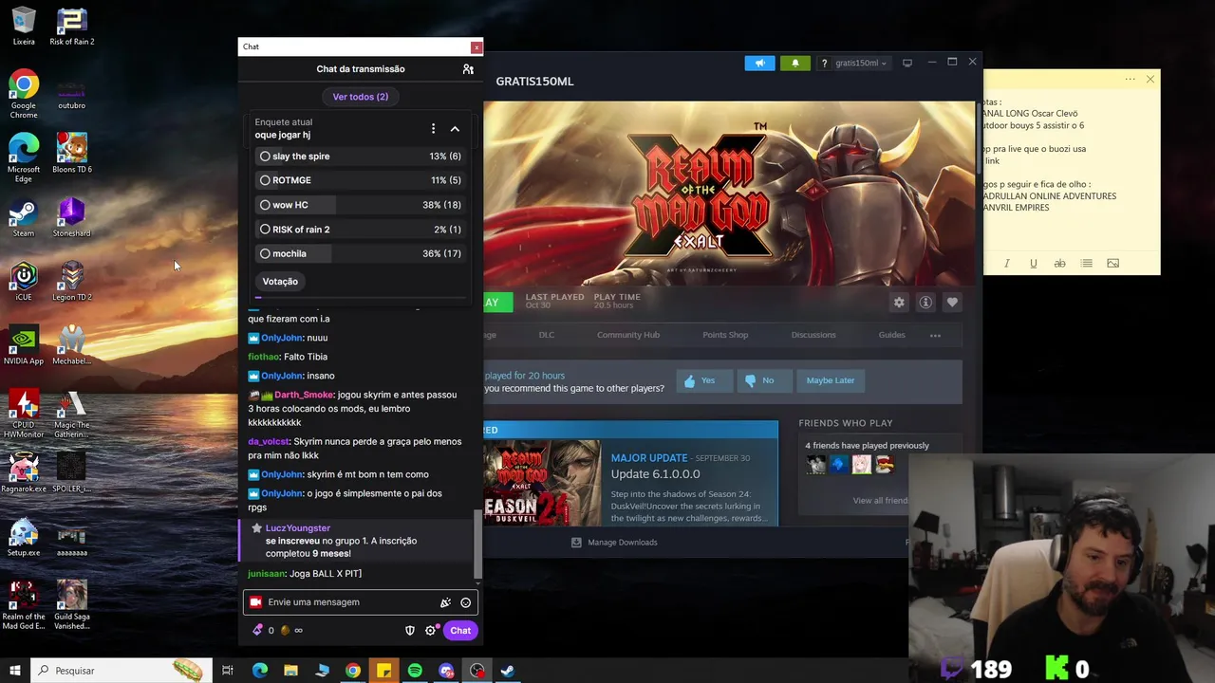The width and height of the screenshot is (1215, 683).
Task: Select the NVIDIA App desktop icon
Action: (x=24, y=345)
